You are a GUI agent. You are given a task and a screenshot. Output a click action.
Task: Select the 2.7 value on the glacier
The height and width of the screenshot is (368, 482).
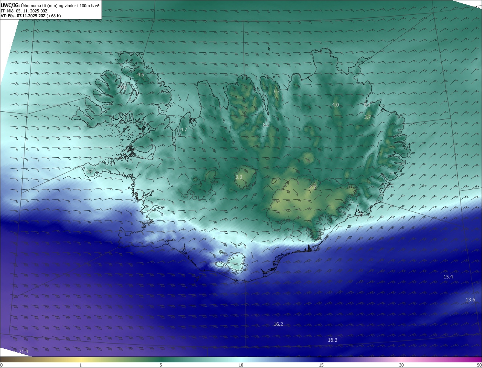point(312,187)
